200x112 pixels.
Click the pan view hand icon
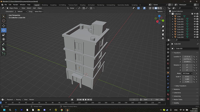(163, 31)
